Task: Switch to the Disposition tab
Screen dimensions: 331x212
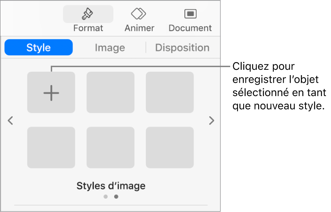Action: [182, 48]
